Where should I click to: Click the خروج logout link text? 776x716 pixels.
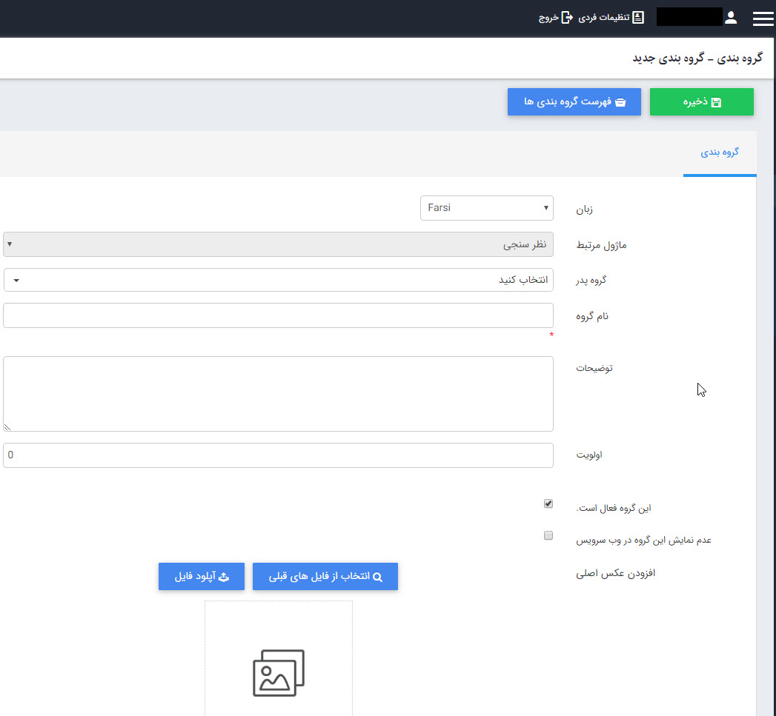click(x=548, y=18)
